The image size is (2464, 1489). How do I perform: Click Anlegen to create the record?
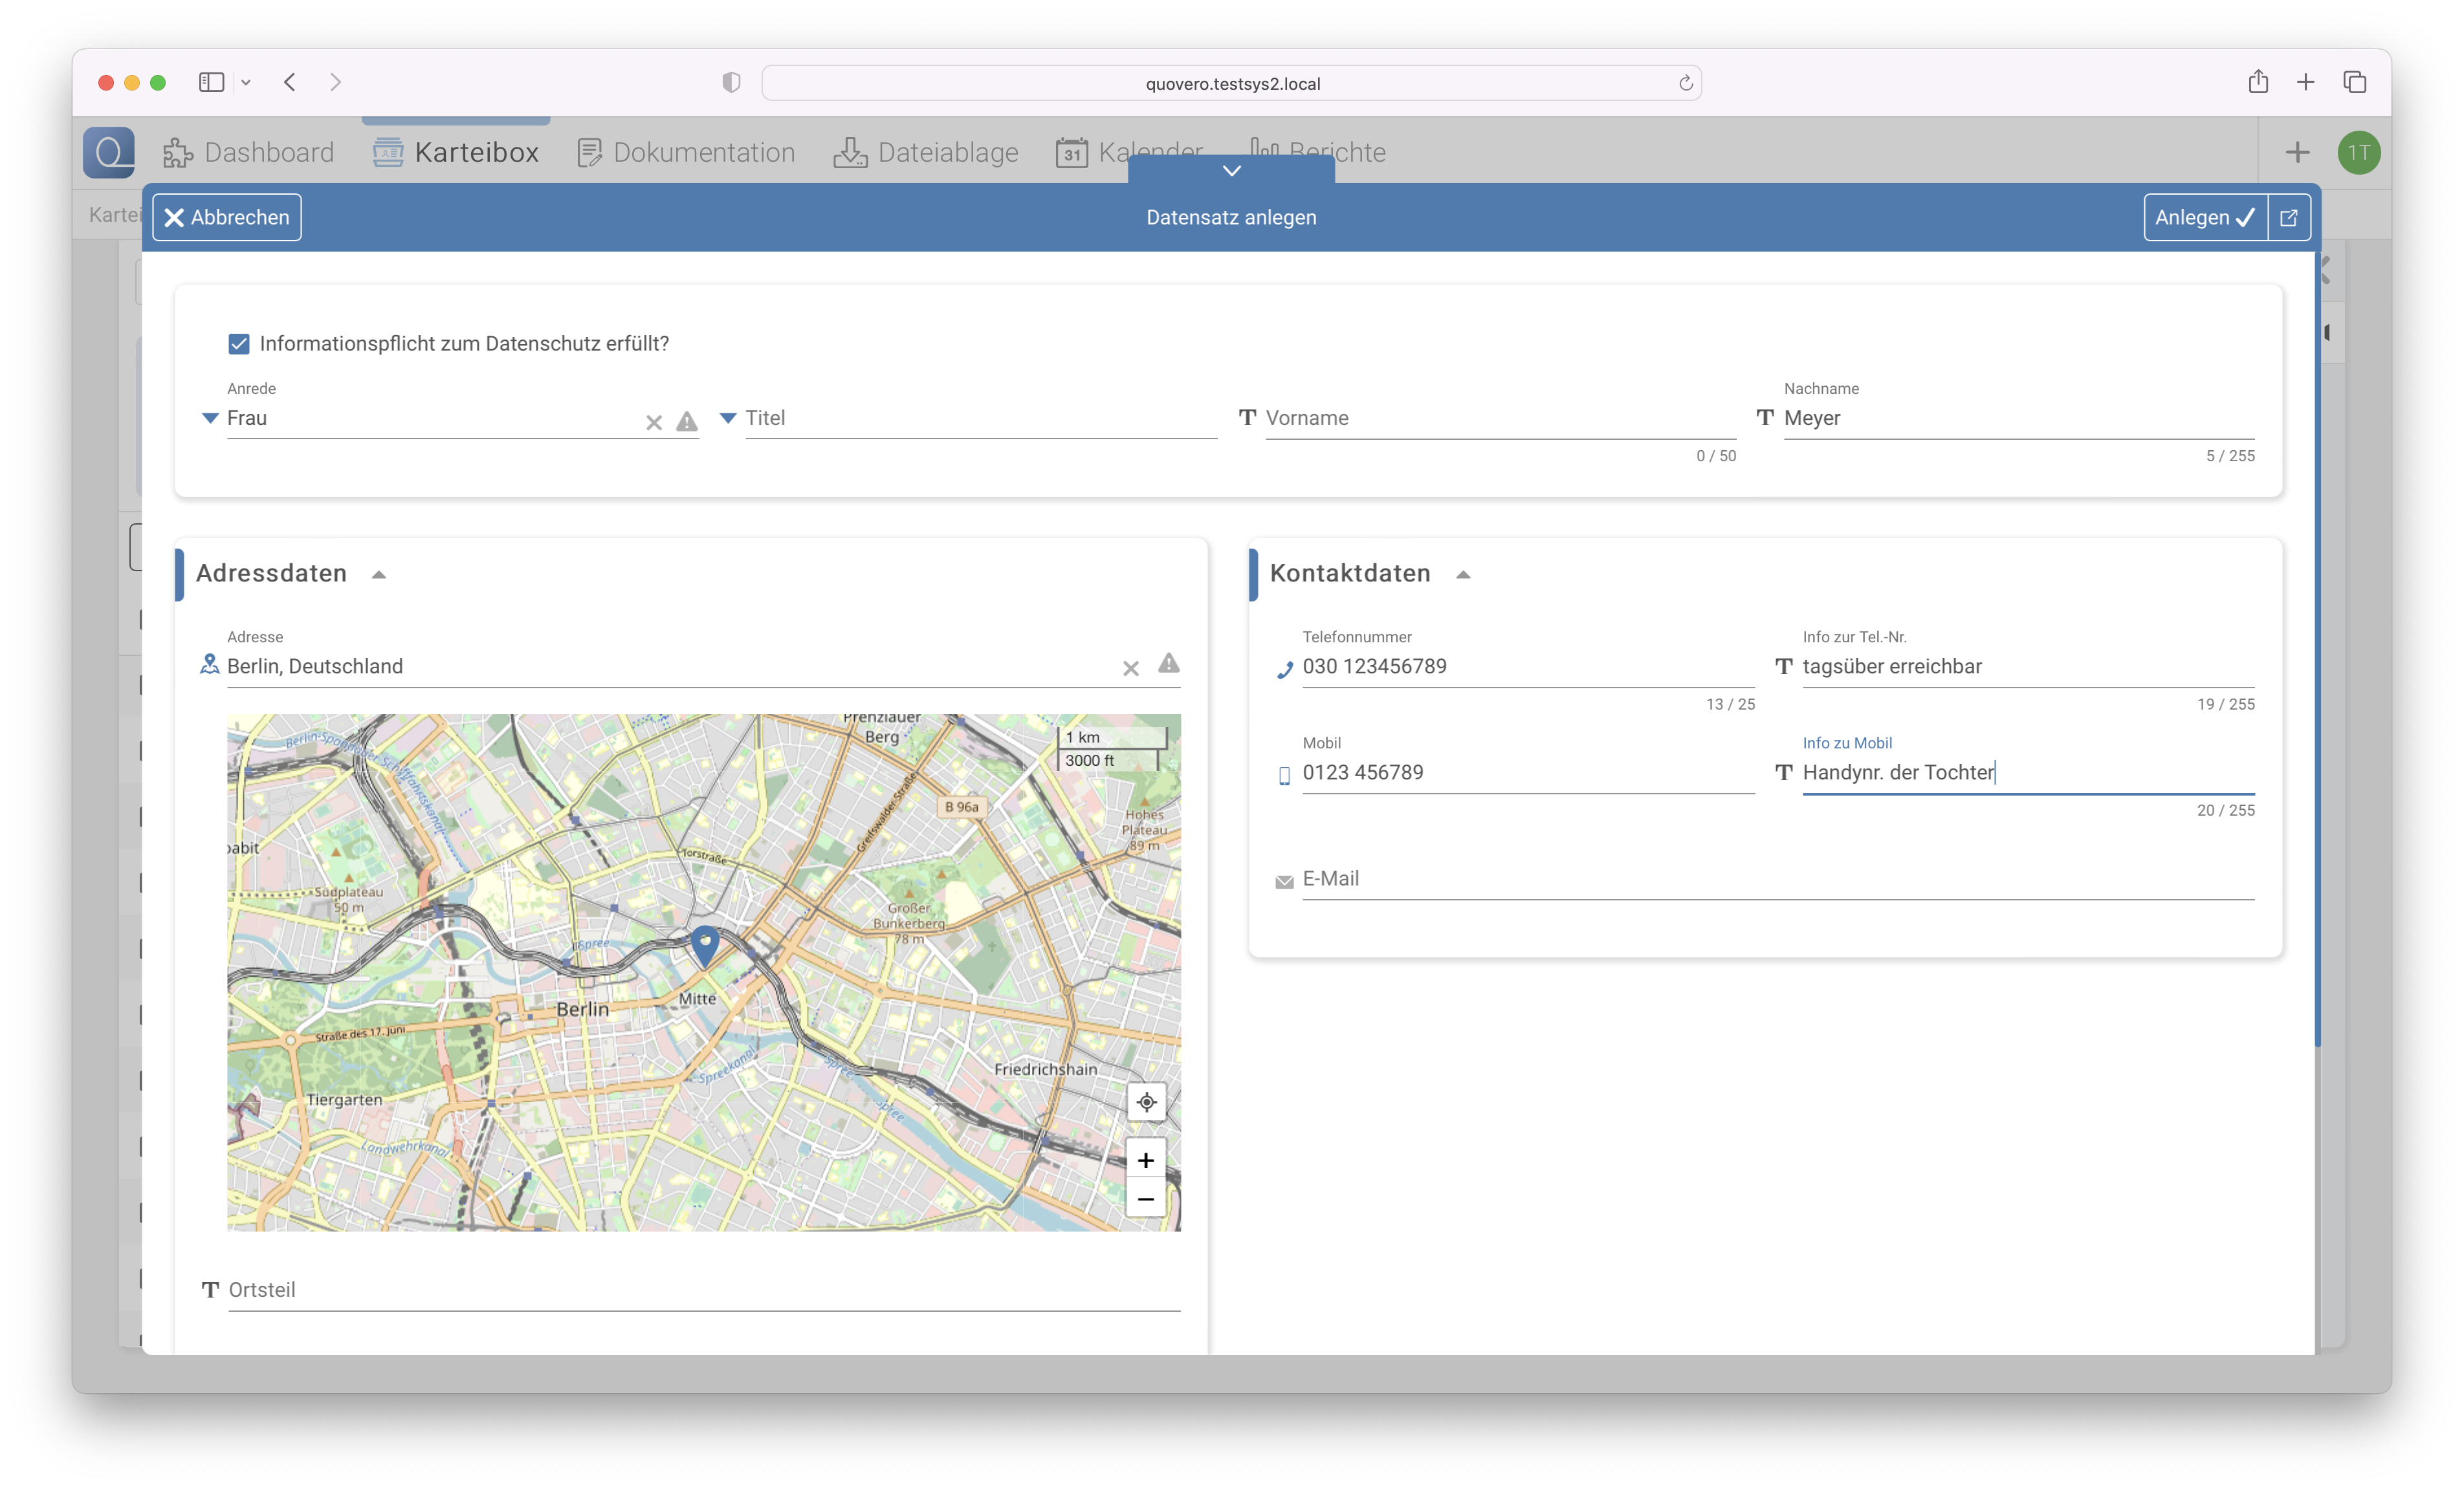pyautogui.click(x=2204, y=217)
